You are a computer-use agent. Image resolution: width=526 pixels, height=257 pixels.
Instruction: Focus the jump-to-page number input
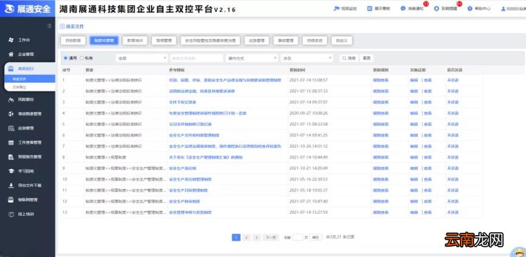click(x=298, y=238)
